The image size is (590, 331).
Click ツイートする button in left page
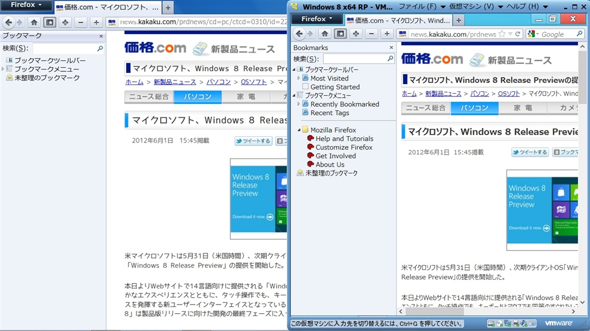click(x=254, y=141)
